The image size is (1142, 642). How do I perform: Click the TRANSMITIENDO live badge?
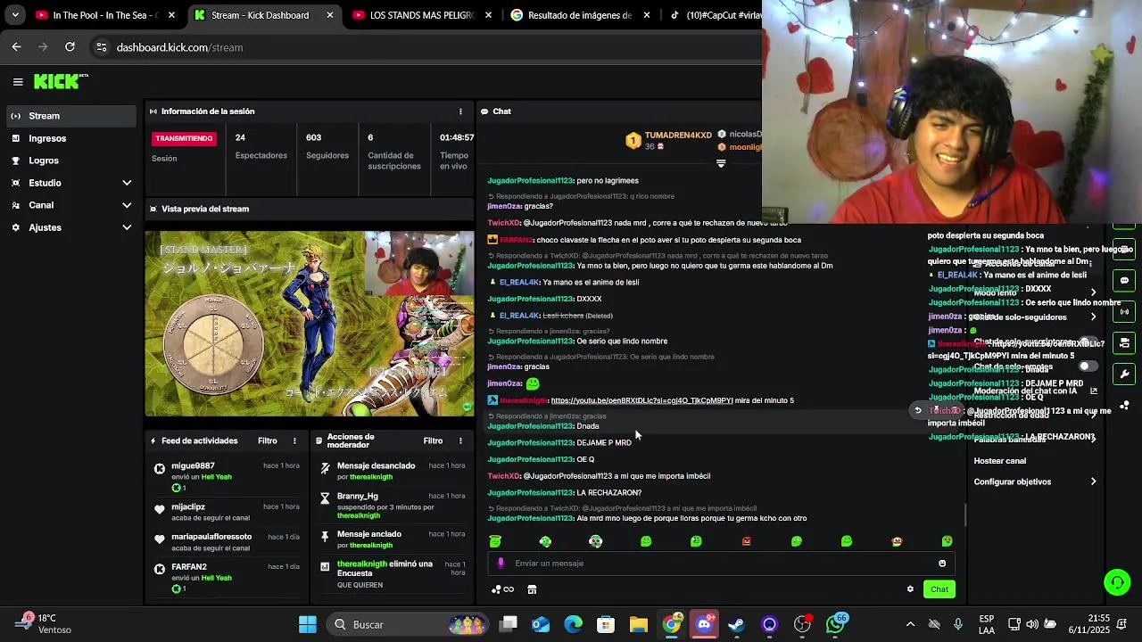pyautogui.click(x=184, y=138)
